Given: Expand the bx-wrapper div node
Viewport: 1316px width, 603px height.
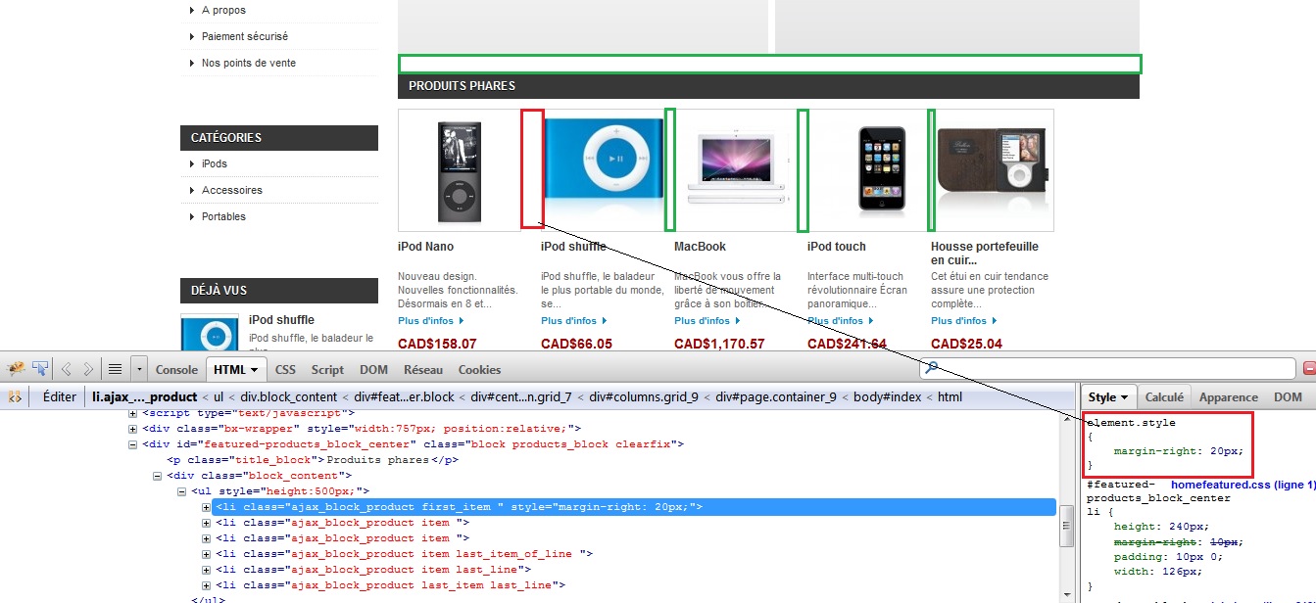Looking at the screenshot, I should (132, 428).
